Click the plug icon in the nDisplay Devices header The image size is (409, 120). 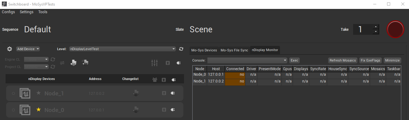click(173, 80)
